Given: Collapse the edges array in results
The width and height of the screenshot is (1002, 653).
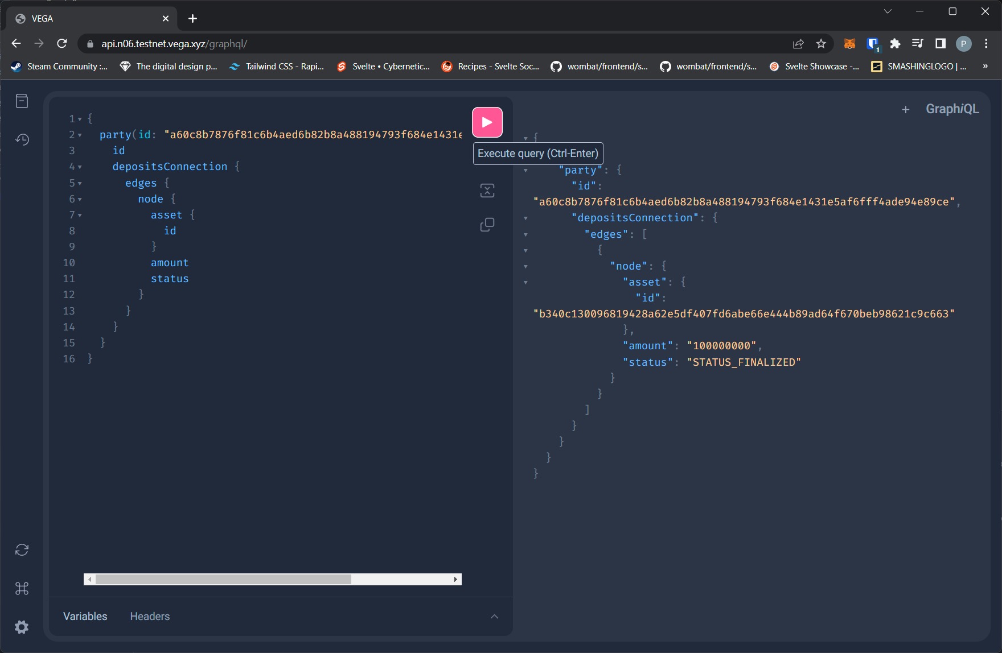Looking at the screenshot, I should pyautogui.click(x=526, y=234).
